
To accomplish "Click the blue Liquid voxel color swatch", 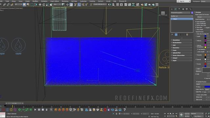I will 205,36.
